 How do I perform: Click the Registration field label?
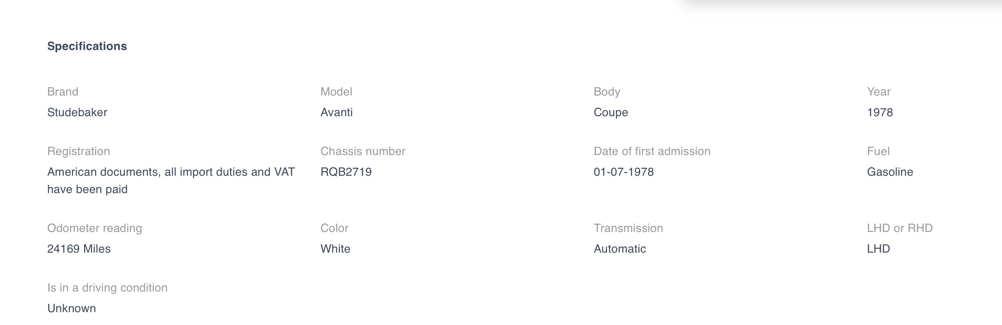[x=79, y=151]
